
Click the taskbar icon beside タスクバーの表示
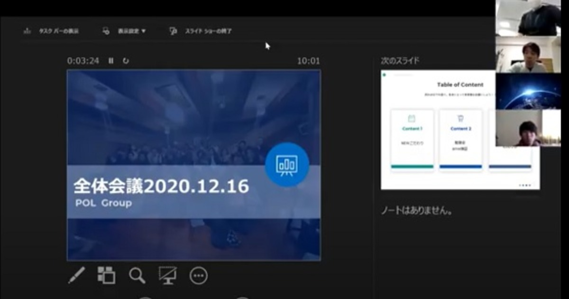pyautogui.click(x=27, y=31)
